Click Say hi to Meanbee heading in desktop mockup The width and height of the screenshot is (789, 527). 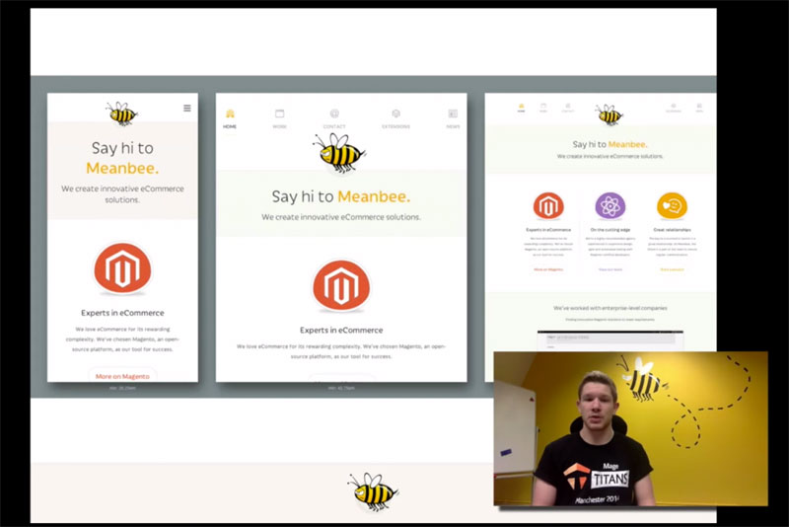pos(610,144)
